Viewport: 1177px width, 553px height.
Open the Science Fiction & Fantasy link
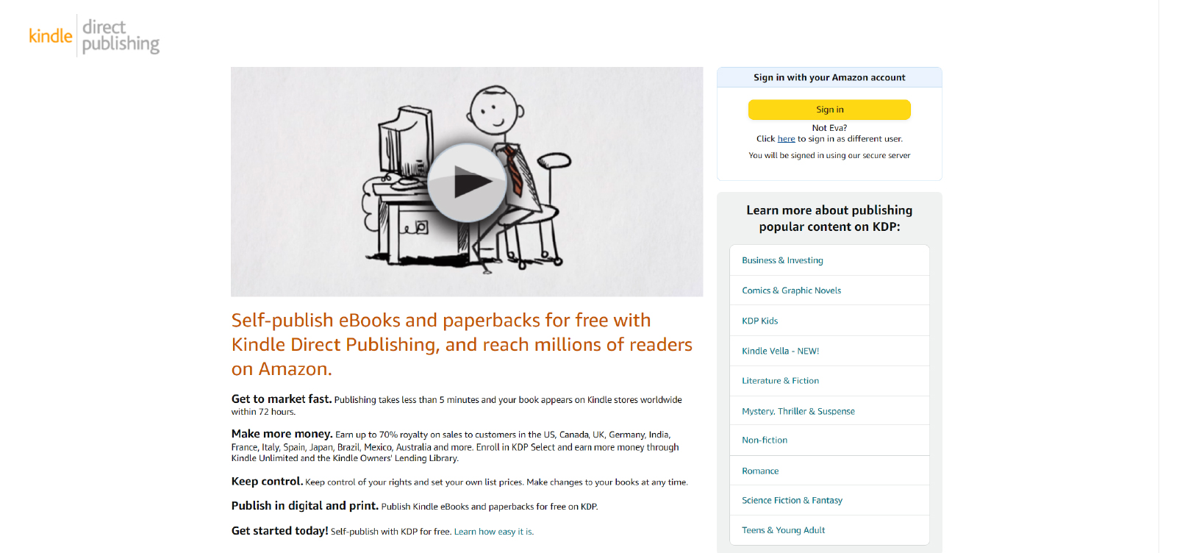[x=792, y=500]
